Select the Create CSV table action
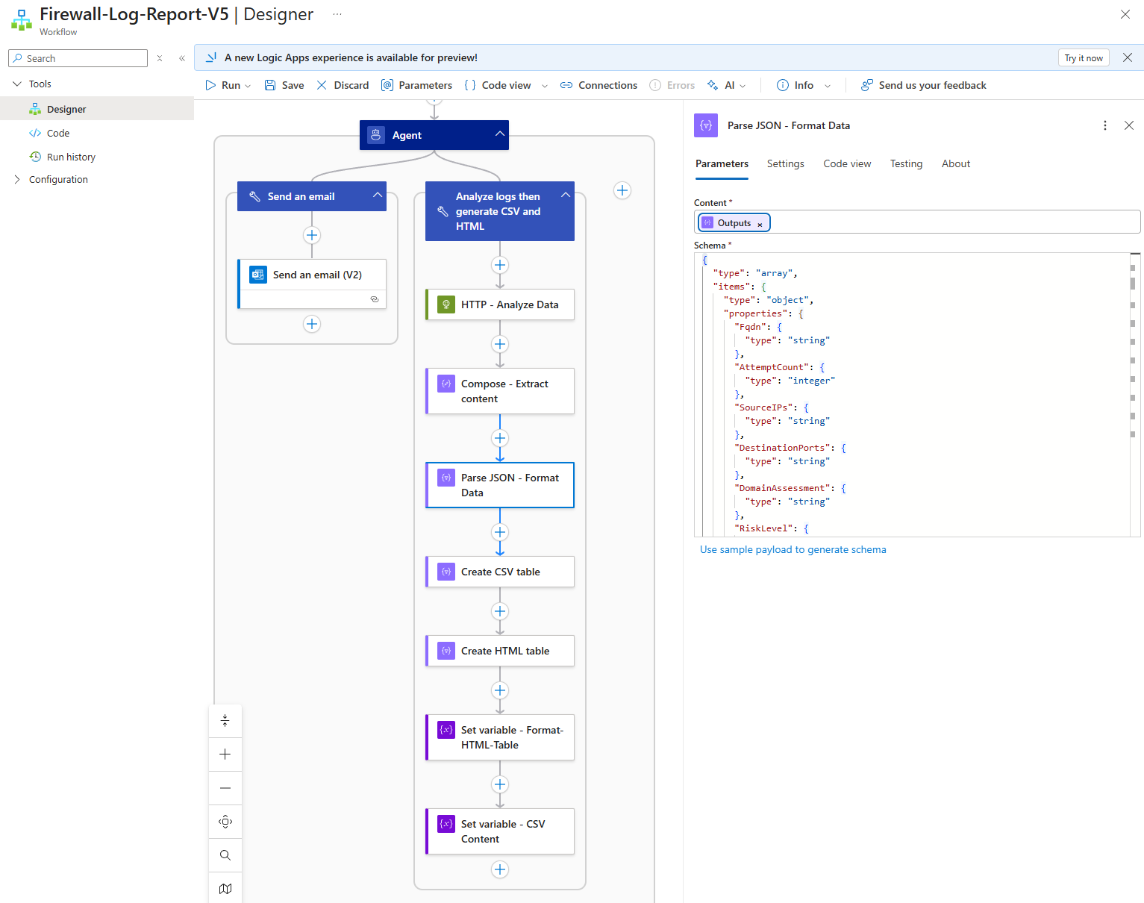The width and height of the screenshot is (1144, 903). click(500, 572)
